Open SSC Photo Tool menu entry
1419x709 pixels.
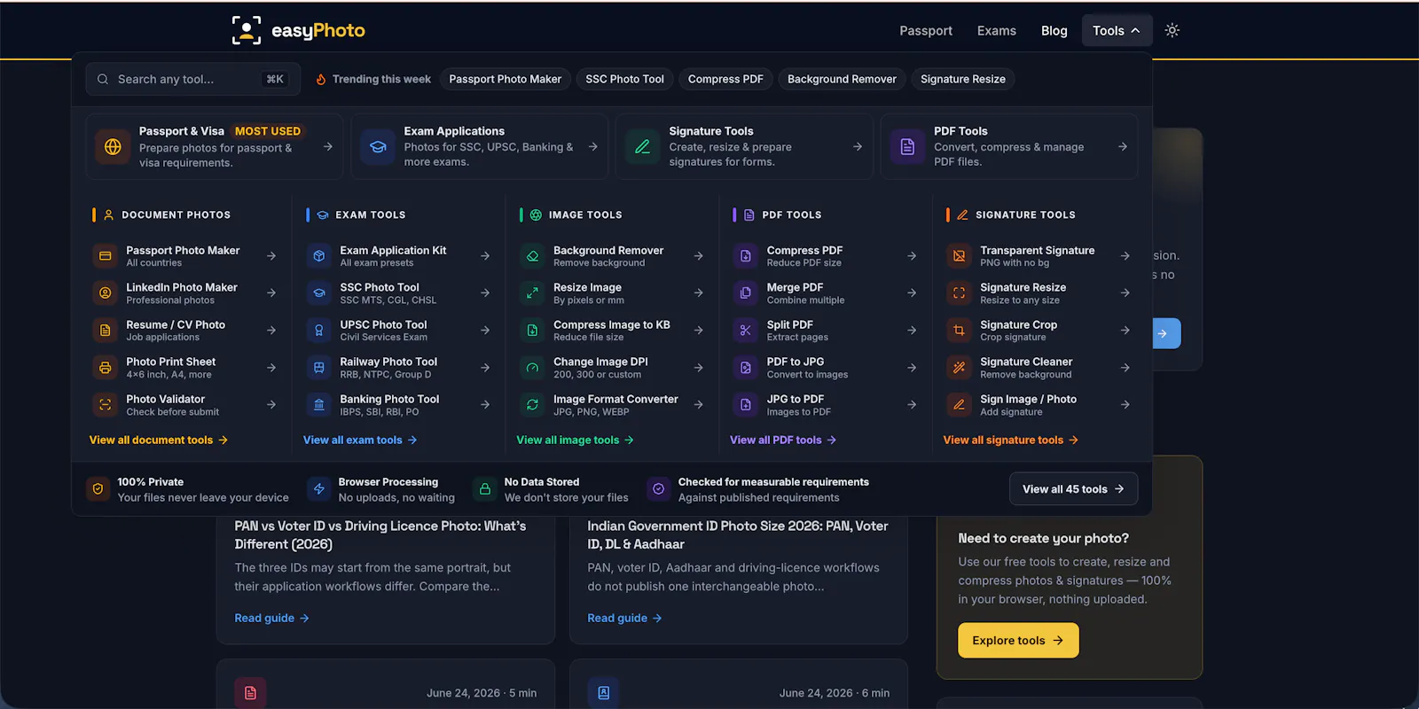coord(398,292)
